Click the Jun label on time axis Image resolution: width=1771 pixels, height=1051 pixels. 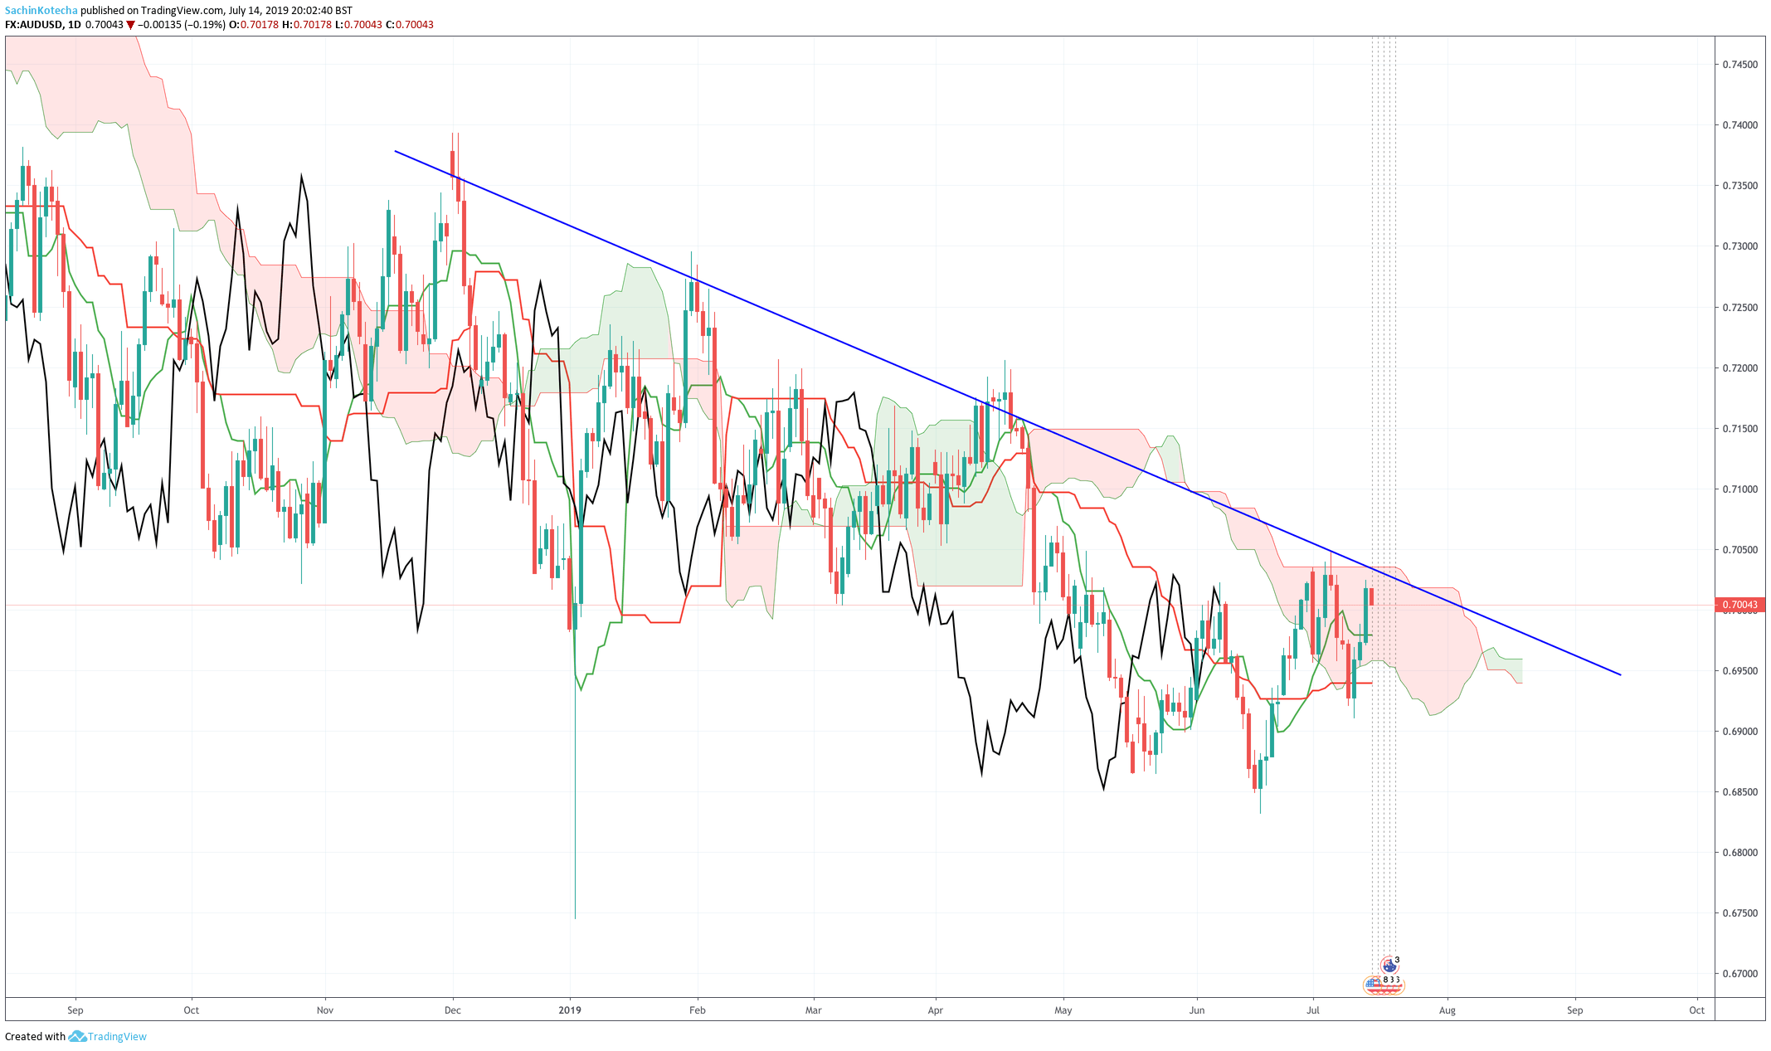[x=1197, y=1010]
